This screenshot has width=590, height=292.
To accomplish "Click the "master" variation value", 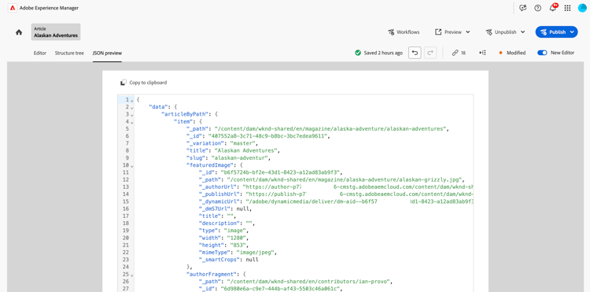I will click(x=243, y=143).
